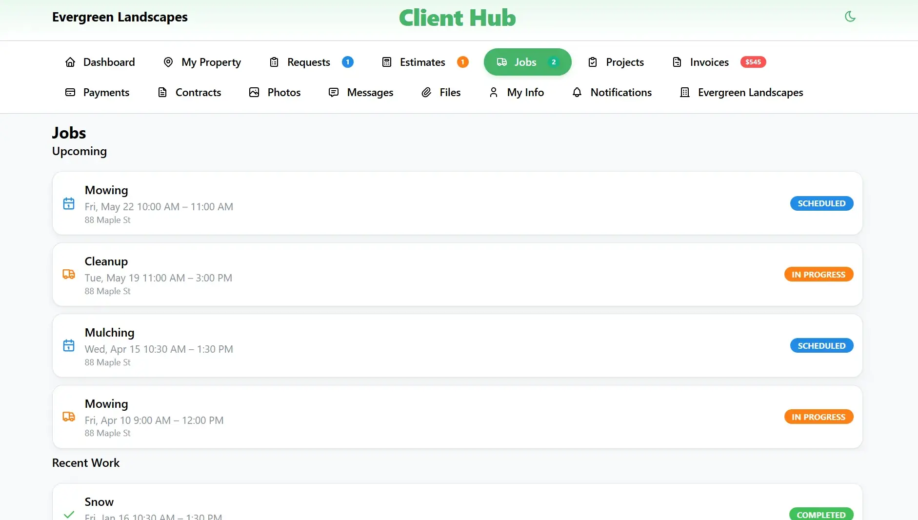The image size is (918, 520).
Task: Open the Messages tab
Action: [x=361, y=92]
